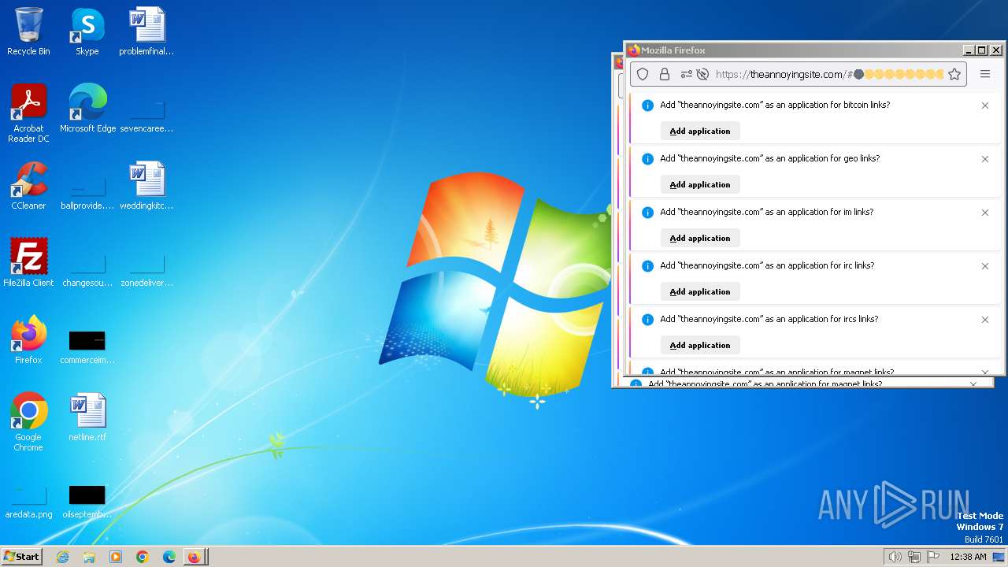Viewport: 1008px width, 567px height.
Task: Open the weddingkitc Word document icon
Action: 146,186
